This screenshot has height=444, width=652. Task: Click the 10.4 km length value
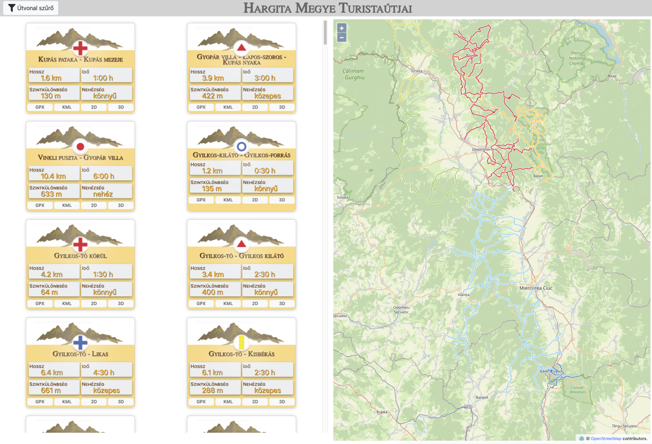click(x=53, y=176)
